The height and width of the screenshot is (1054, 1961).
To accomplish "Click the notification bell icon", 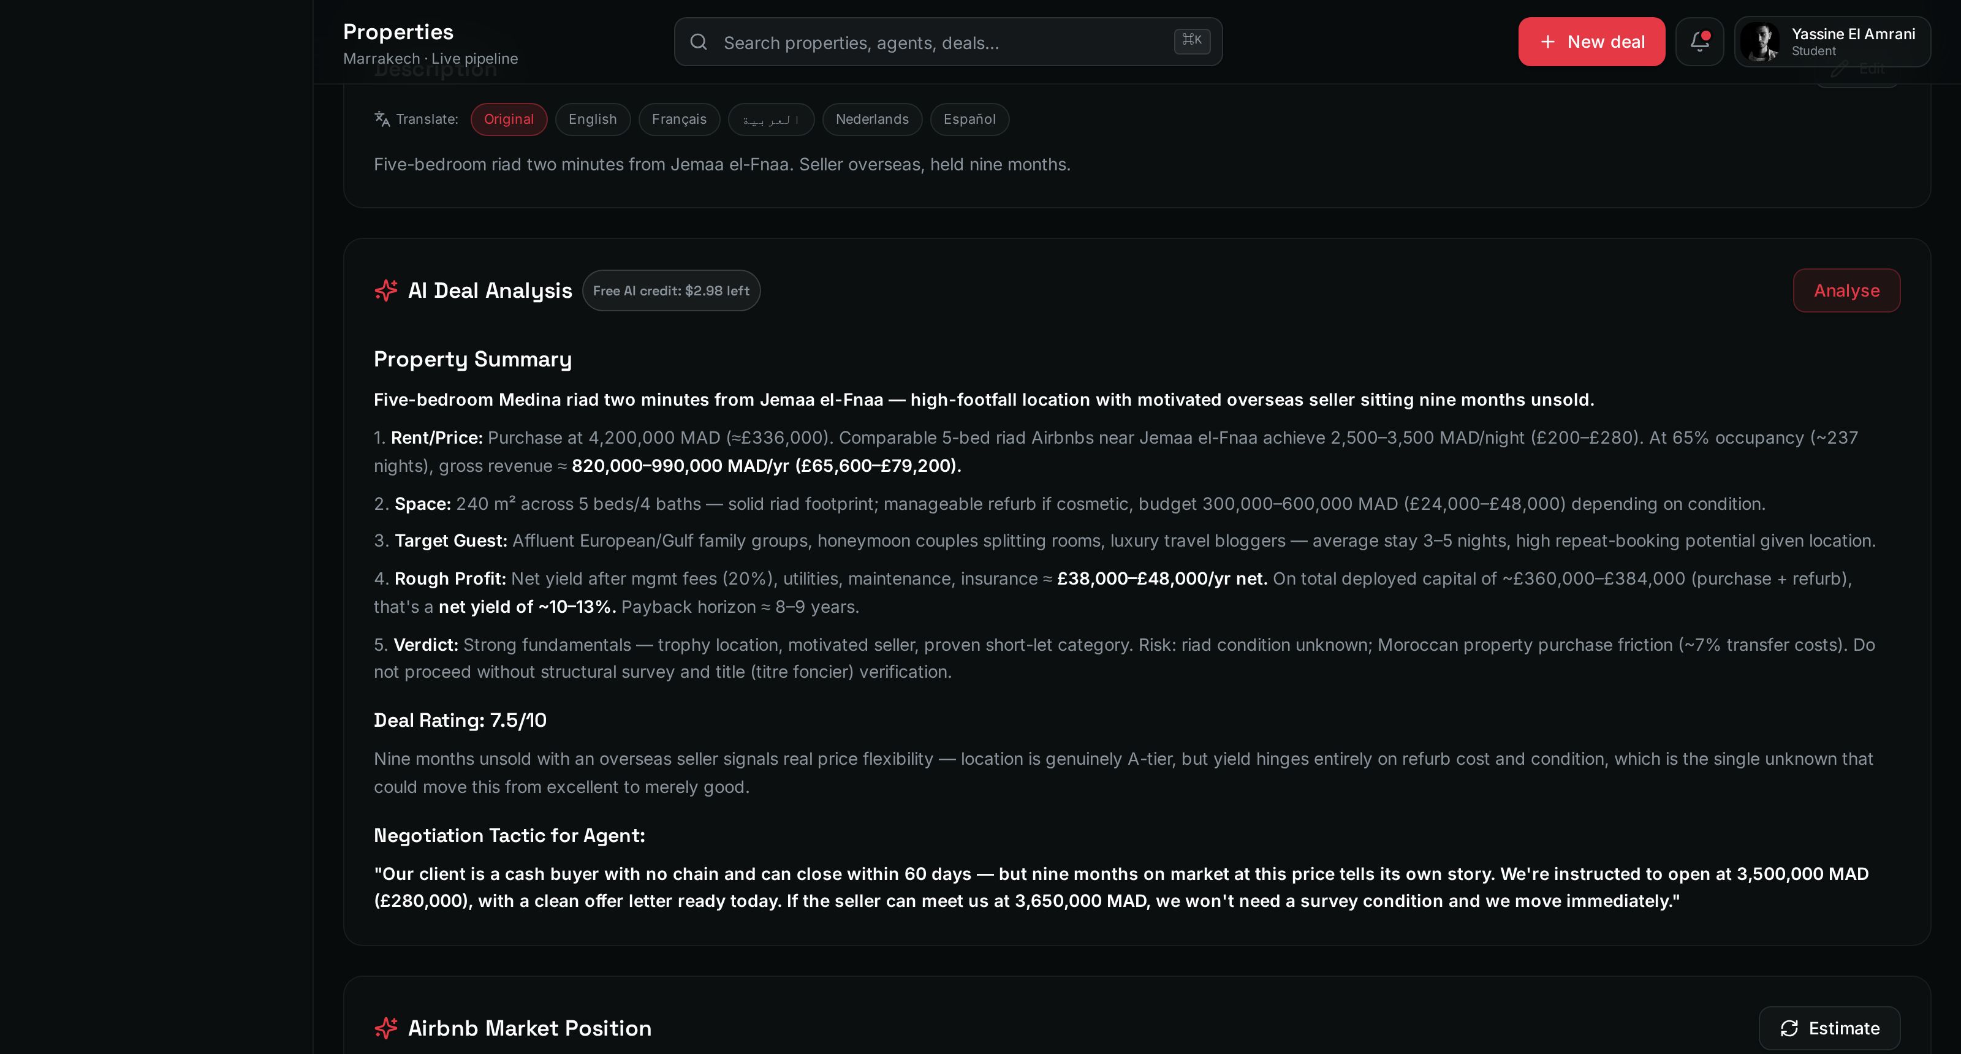I will 1699,42.
